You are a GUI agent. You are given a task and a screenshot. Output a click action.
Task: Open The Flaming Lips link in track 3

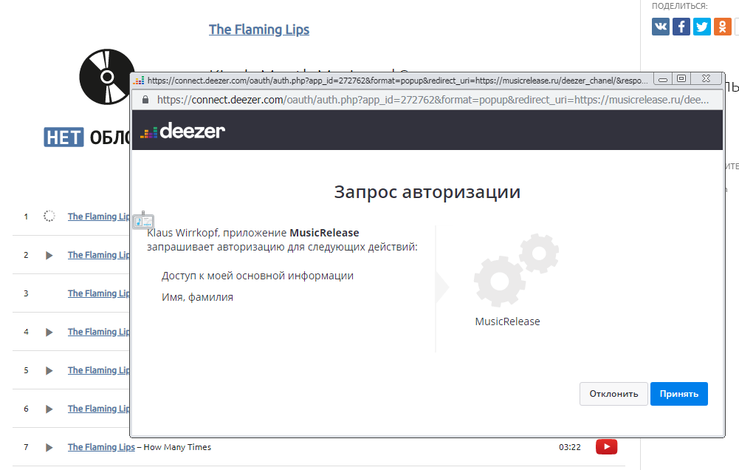[x=98, y=293]
